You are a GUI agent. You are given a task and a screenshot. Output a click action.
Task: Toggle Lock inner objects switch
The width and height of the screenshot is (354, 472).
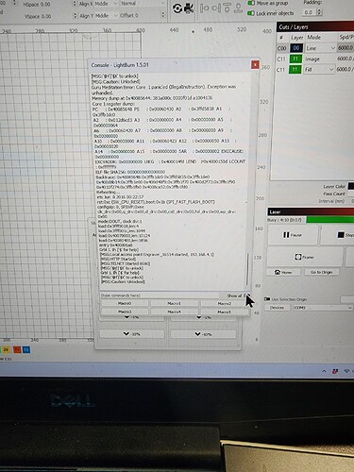pyautogui.click(x=251, y=13)
